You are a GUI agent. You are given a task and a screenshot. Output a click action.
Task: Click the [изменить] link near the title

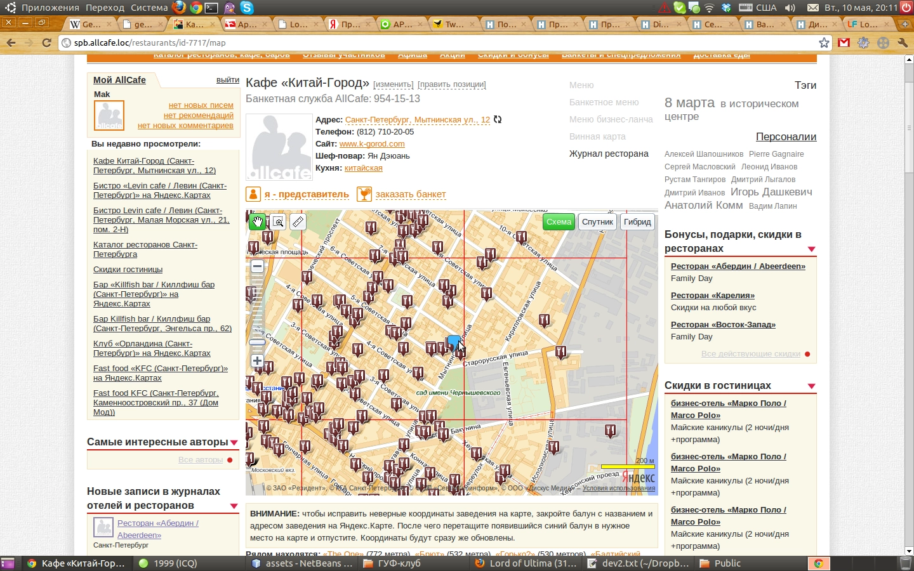point(393,84)
